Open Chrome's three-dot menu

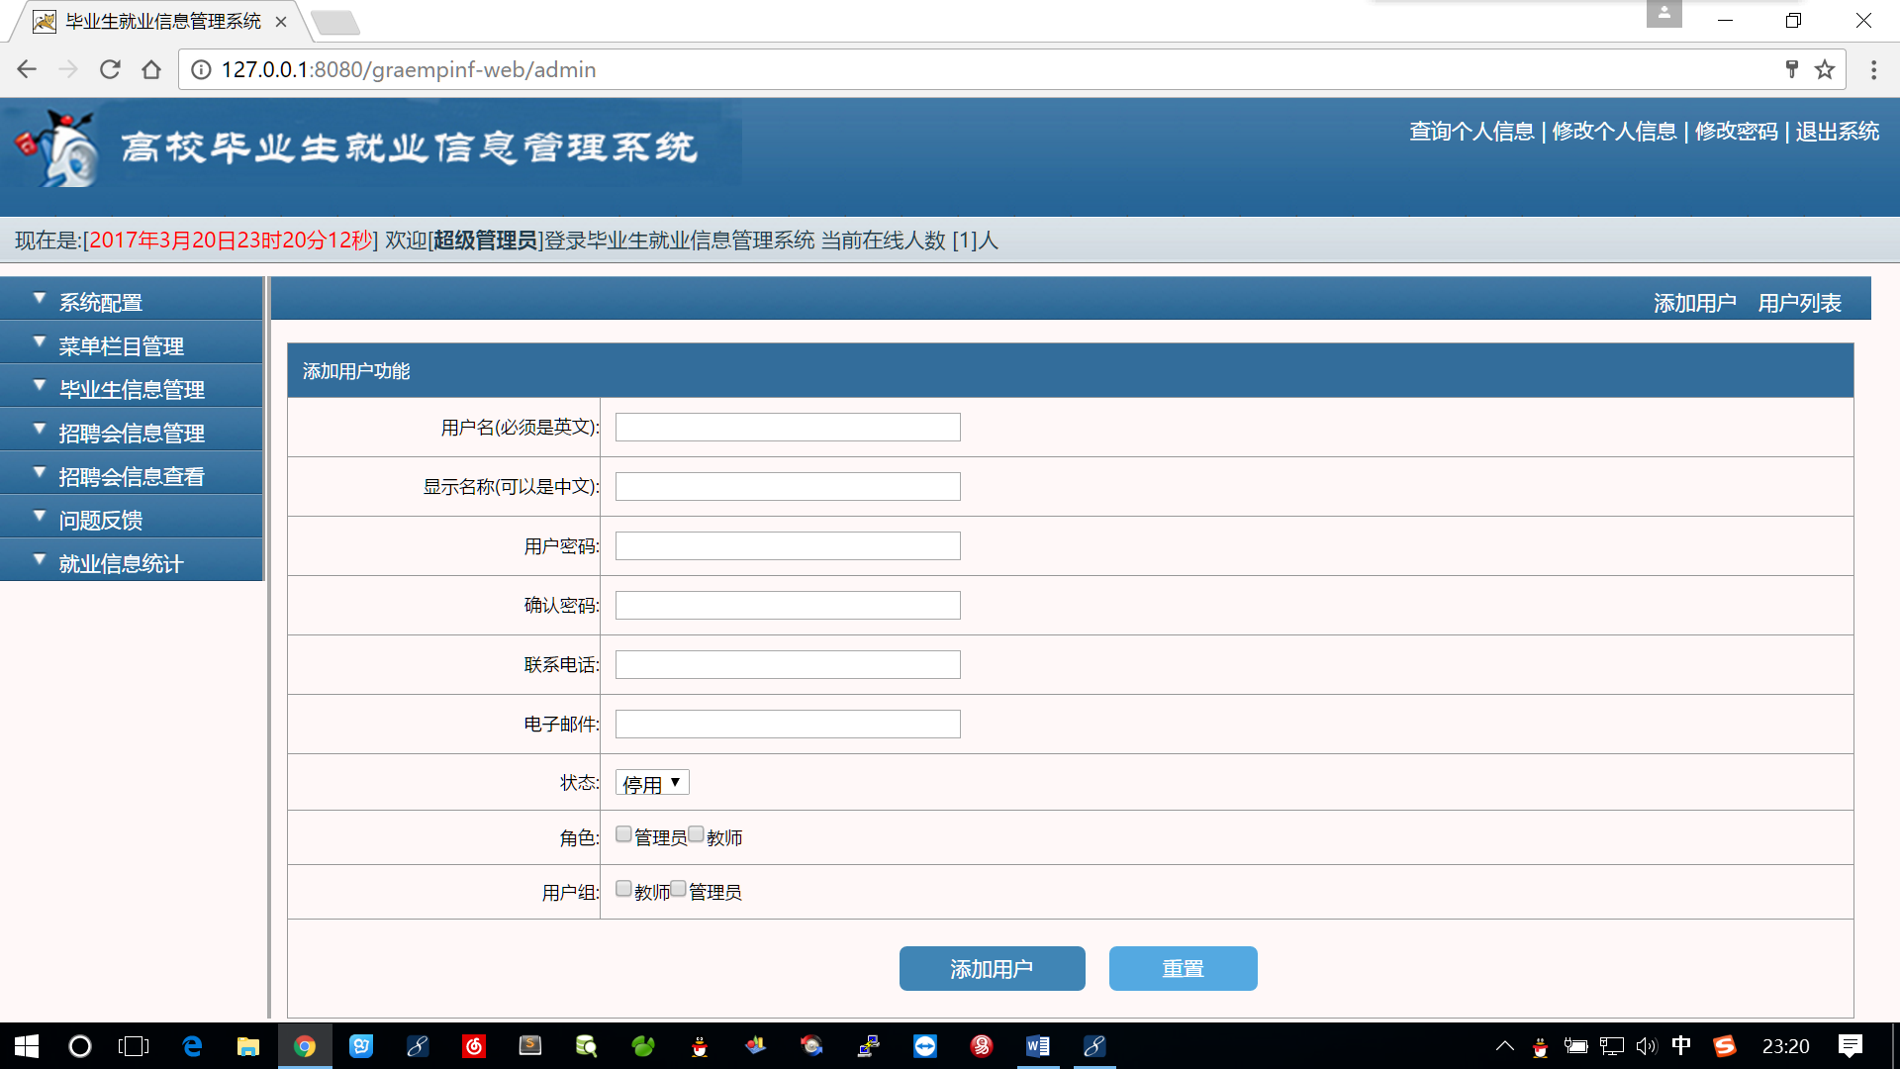pos(1873,69)
